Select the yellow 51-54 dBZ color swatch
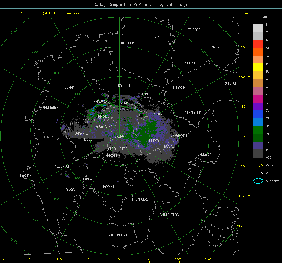The height and width of the screenshot is (263, 282). point(258,67)
